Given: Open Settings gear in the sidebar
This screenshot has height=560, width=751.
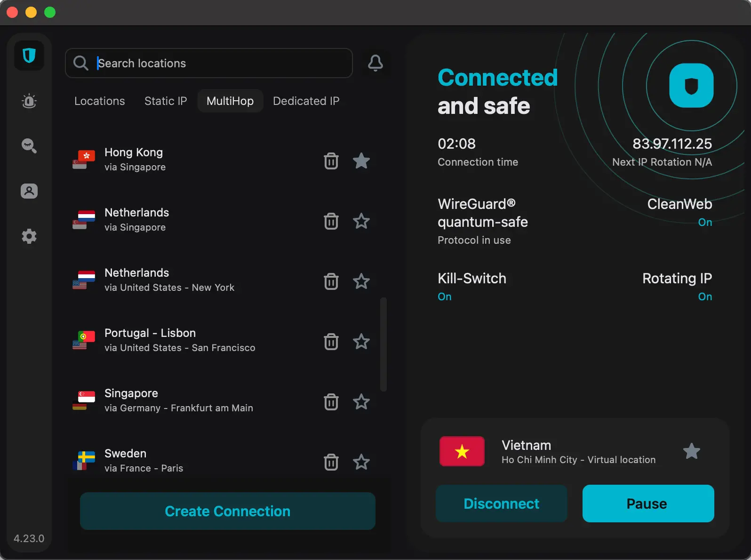Looking at the screenshot, I should [x=29, y=236].
